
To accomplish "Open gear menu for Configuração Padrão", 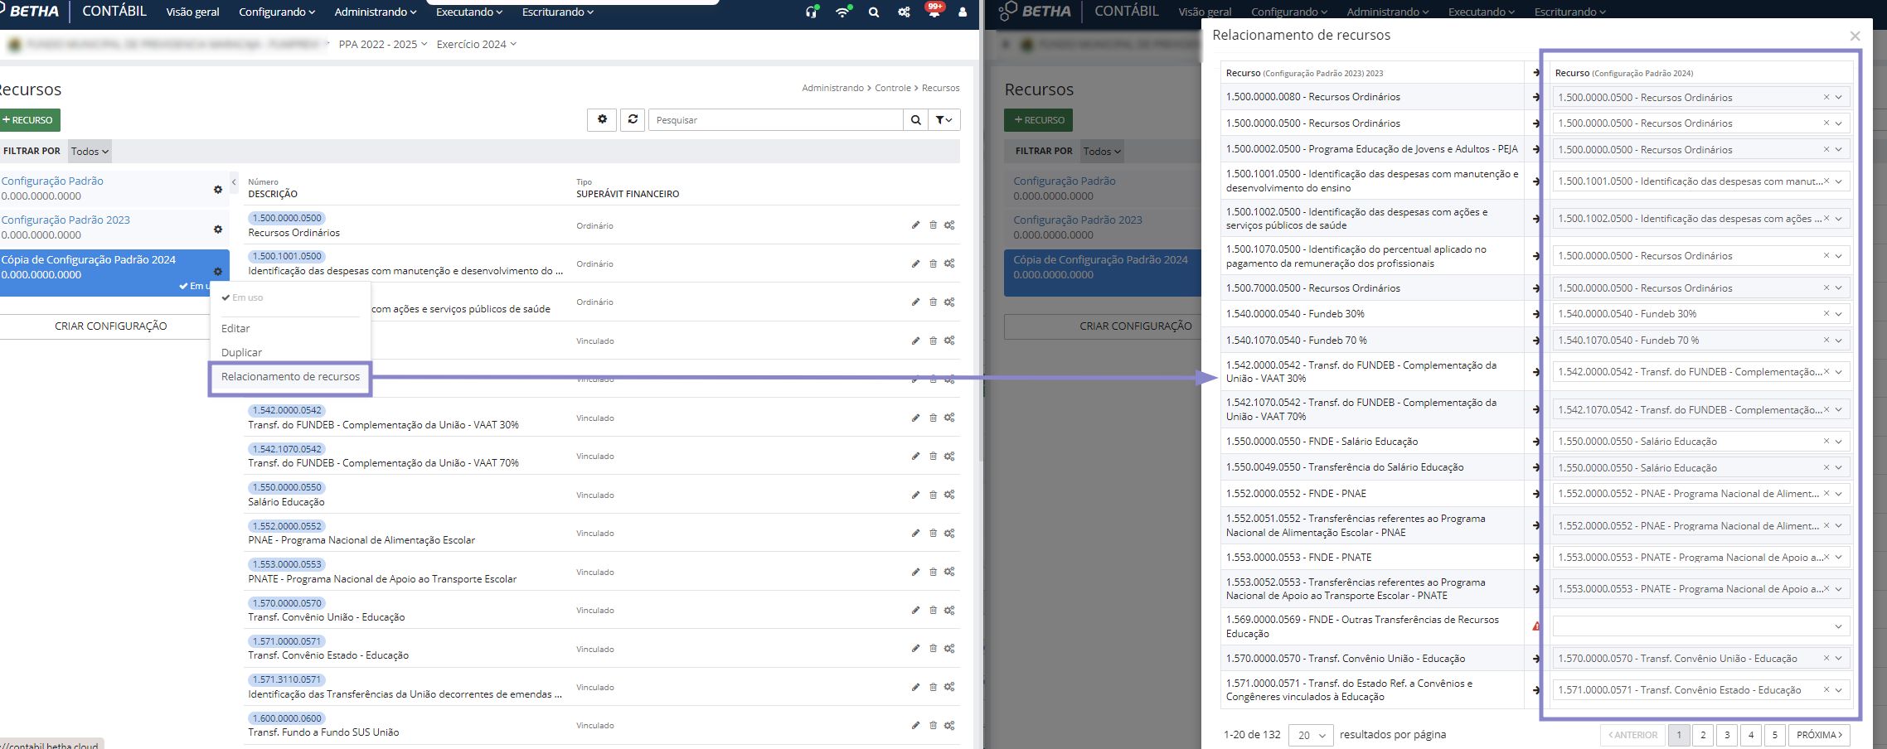I will pyautogui.click(x=218, y=190).
